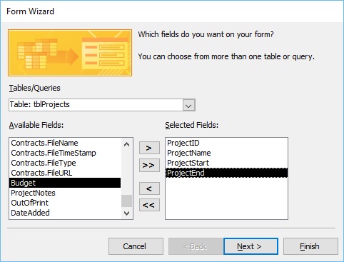Select OutOfPrint field in the list
This screenshot has width=344, height=262.
[65, 203]
